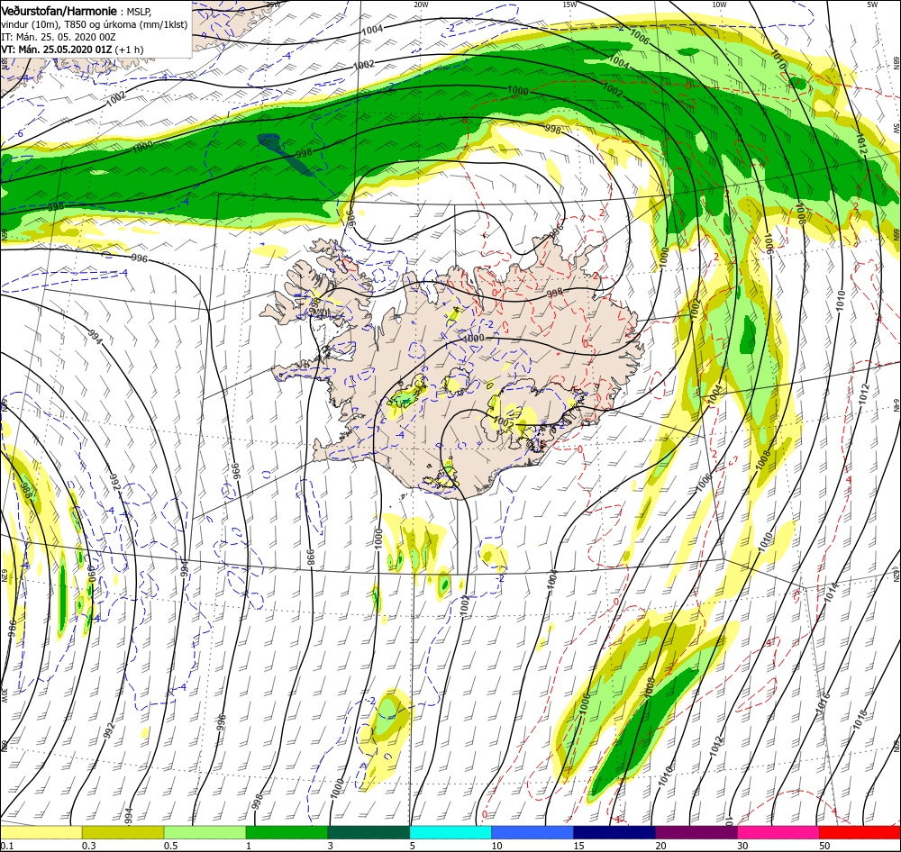Click the 'Veðurstofan/Harmonie' title text
Image resolution: width=901 pixels, height=852 pixels.
pos(59,11)
